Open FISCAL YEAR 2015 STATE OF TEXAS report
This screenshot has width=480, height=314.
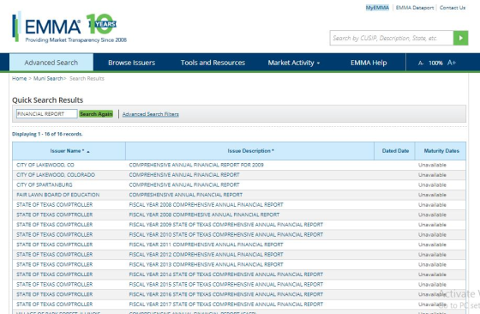click(226, 284)
